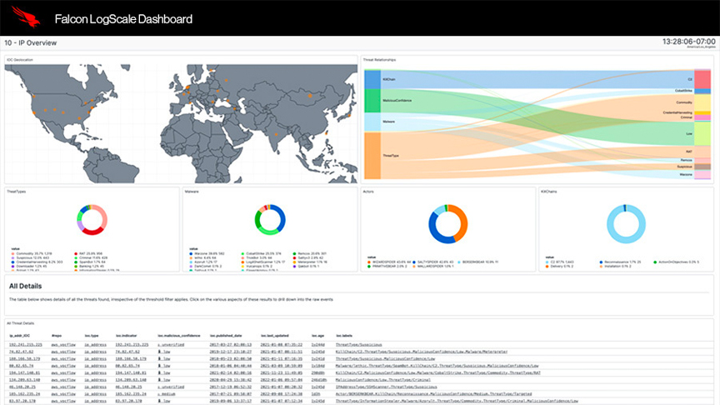Open the 46.148.20.25 ip_addr_IOC link

click(22, 387)
